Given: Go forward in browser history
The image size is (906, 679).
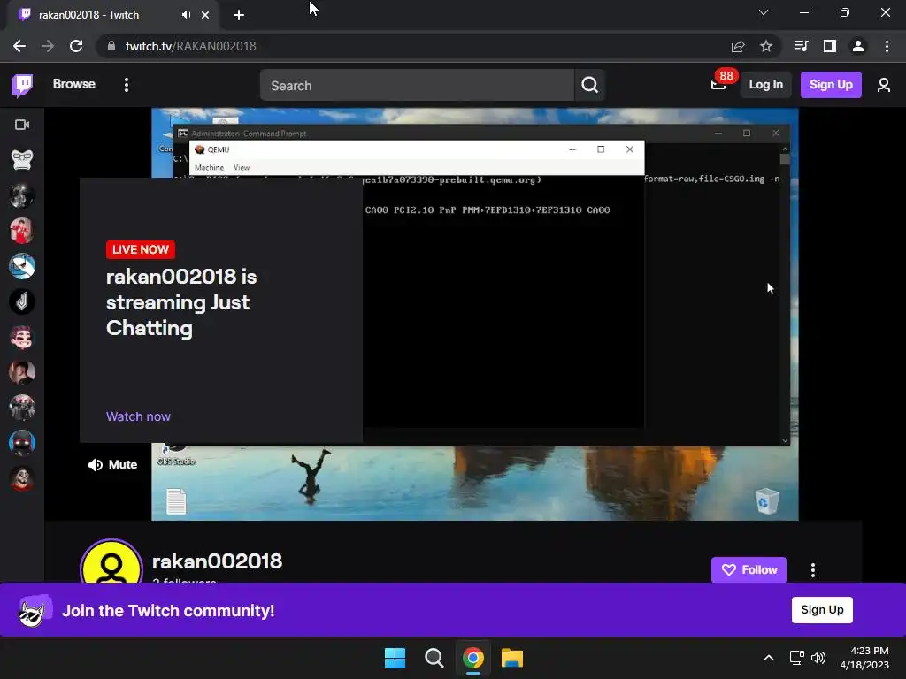Looking at the screenshot, I should tap(48, 46).
